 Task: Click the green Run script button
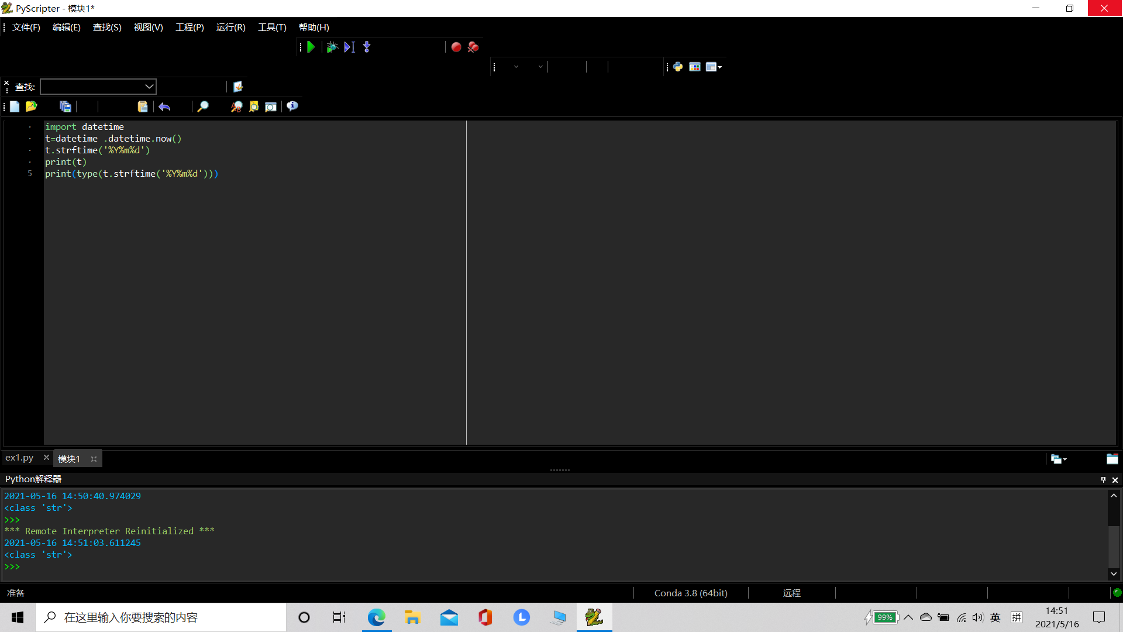point(311,47)
